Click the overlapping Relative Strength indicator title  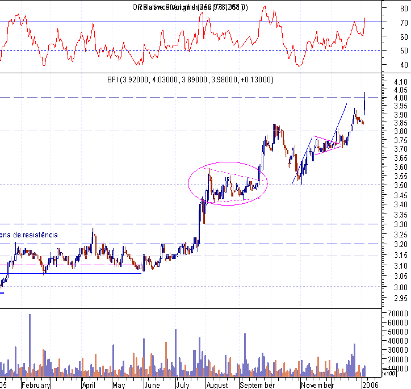(x=190, y=7)
